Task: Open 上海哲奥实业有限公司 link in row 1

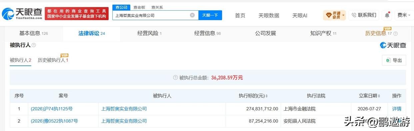Action: 124,109
